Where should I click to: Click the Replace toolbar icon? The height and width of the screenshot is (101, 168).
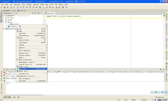pyautogui.click(x=30, y=7)
